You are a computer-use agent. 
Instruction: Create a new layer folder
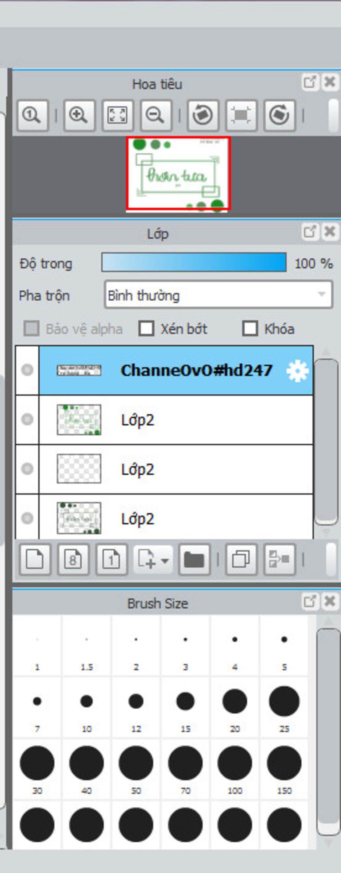(194, 560)
